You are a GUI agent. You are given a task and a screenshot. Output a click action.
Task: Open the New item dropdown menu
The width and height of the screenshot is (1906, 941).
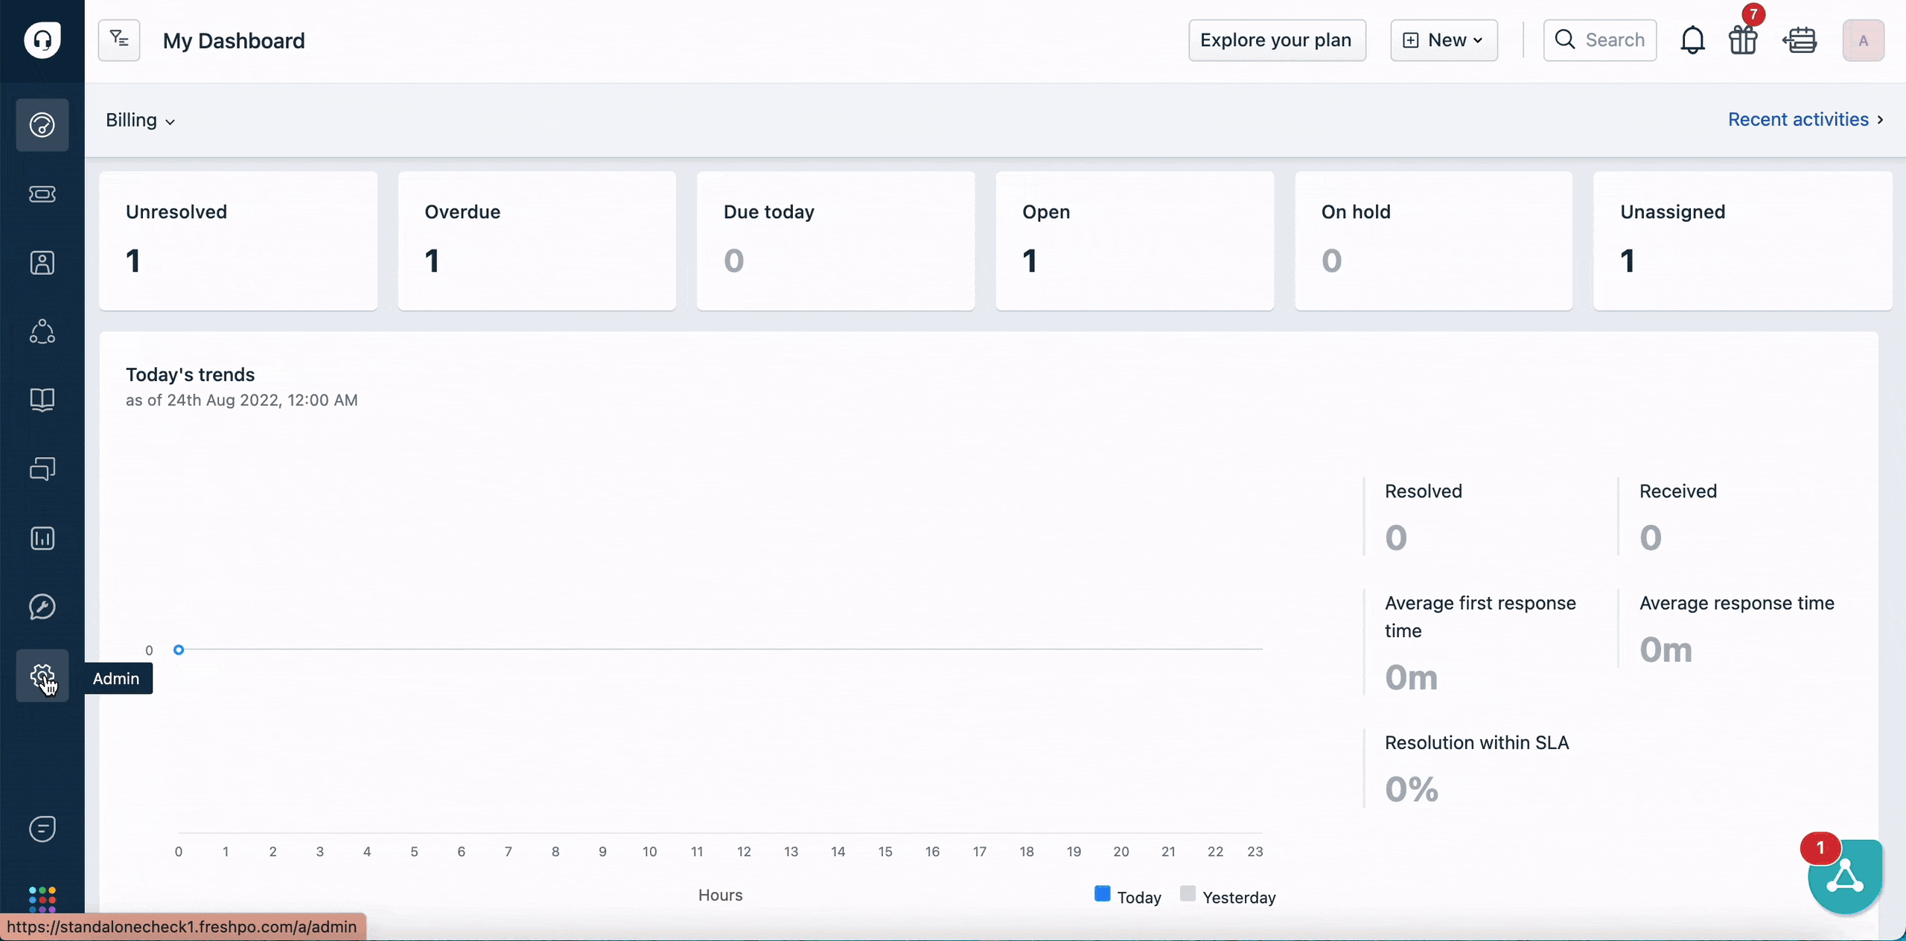[1441, 40]
